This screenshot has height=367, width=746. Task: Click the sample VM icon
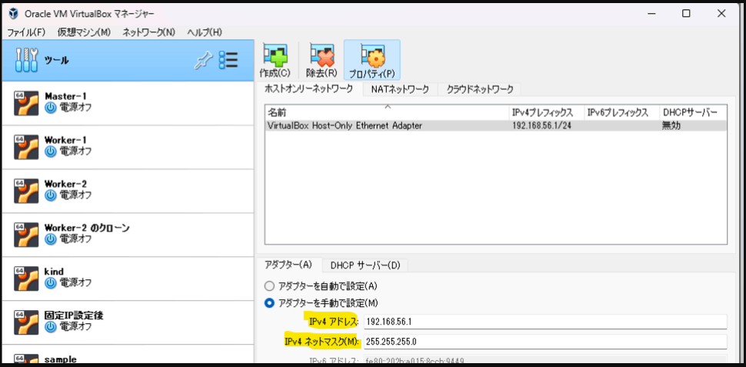click(25, 360)
